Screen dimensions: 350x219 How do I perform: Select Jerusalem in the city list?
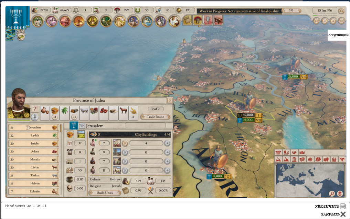(x=34, y=127)
